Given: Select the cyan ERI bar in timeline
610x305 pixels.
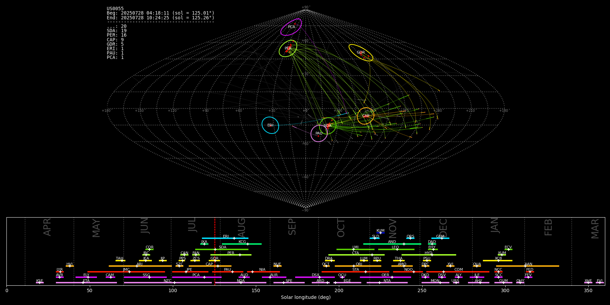Looking at the screenshot, I should tap(225, 238).
